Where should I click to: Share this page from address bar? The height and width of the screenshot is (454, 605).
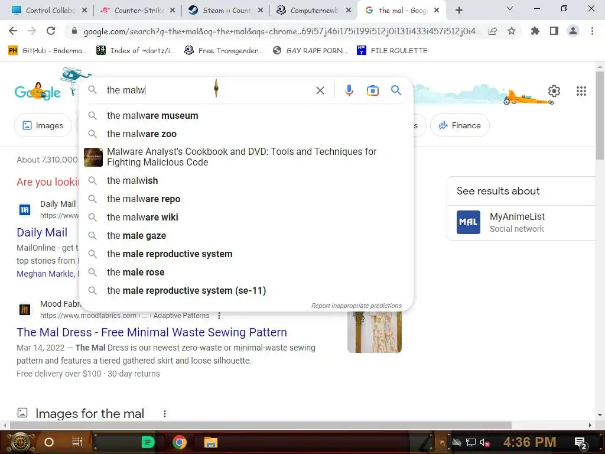tap(493, 31)
